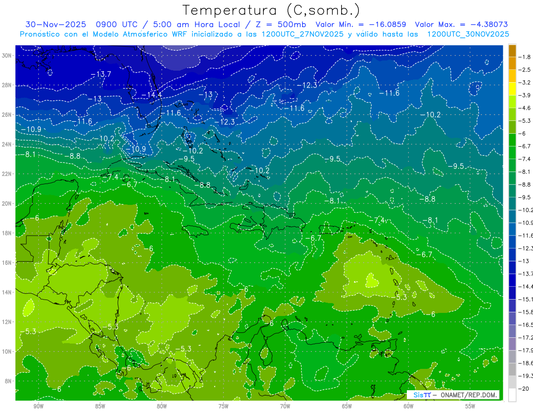Click the '75W' longitude axis label
Screen dimensions: 533x412
pyautogui.click(x=223, y=406)
